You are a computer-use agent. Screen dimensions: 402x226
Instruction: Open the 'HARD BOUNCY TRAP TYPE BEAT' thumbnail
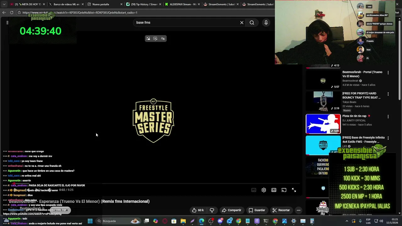tap(323, 101)
